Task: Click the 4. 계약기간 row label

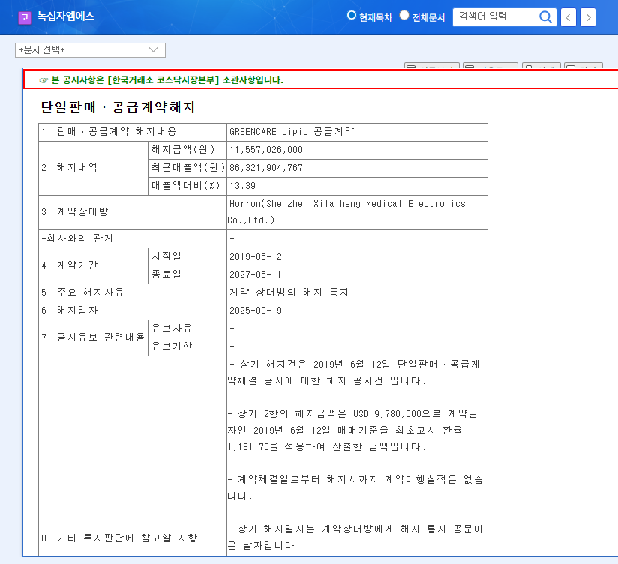Action: [x=69, y=265]
